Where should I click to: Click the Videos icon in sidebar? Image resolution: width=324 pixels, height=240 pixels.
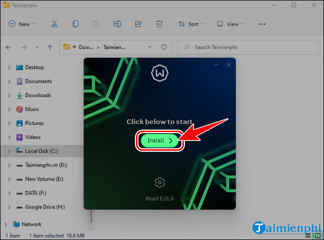click(x=20, y=137)
